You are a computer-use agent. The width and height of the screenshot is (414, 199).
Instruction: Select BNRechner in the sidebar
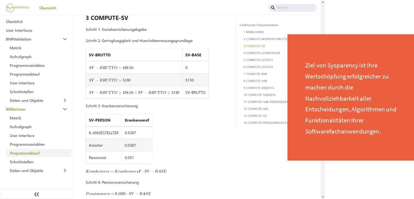16,109
